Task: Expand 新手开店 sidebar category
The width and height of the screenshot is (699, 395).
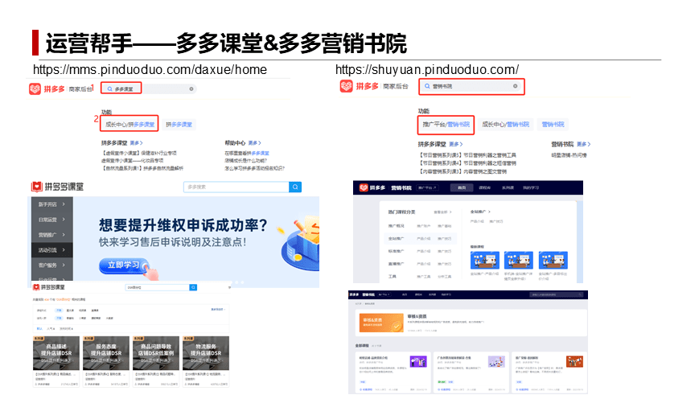Action: tap(51, 204)
